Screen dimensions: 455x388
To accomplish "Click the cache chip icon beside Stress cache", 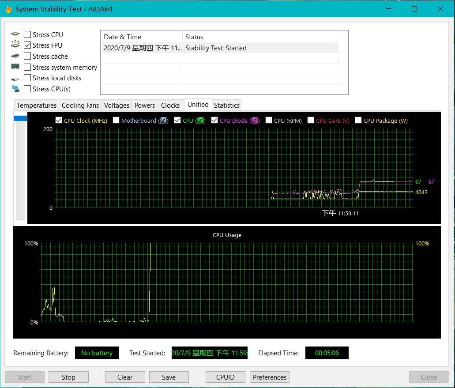I will [x=15, y=56].
